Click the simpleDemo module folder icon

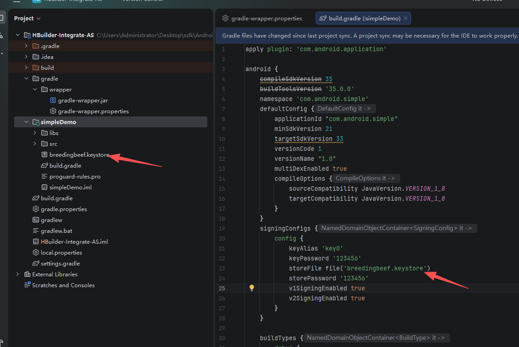[36, 122]
